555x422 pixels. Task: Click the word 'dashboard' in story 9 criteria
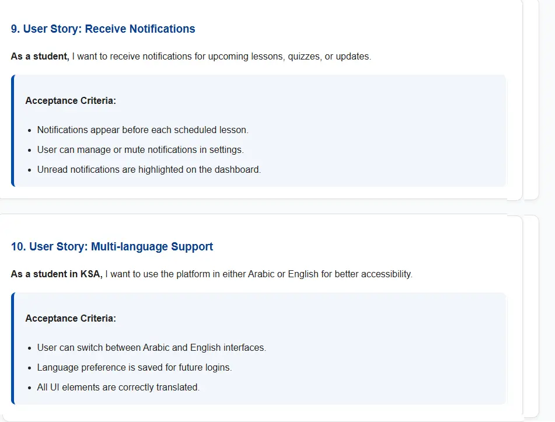238,169
